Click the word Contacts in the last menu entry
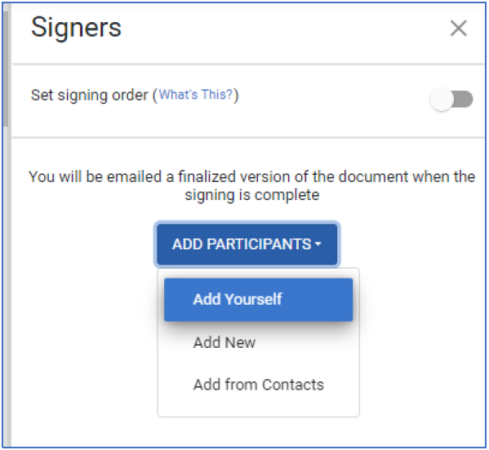The image size is (489, 450). click(x=293, y=385)
